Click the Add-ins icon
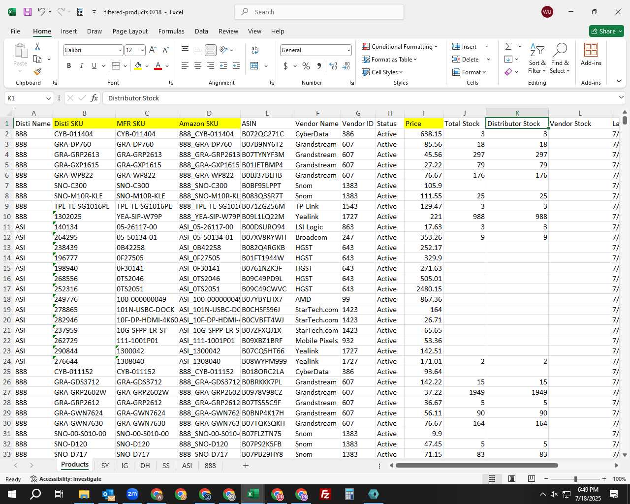Viewport: 630px width, 504px height. click(591, 54)
